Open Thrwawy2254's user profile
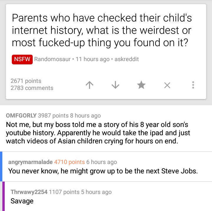The image size is (212, 211). click(29, 192)
